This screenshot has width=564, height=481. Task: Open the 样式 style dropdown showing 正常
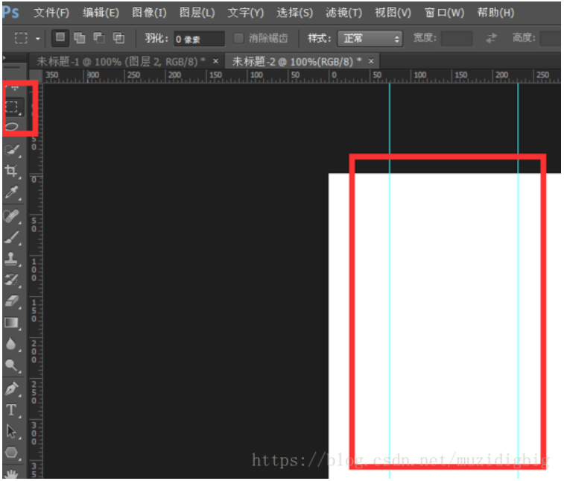click(x=370, y=38)
